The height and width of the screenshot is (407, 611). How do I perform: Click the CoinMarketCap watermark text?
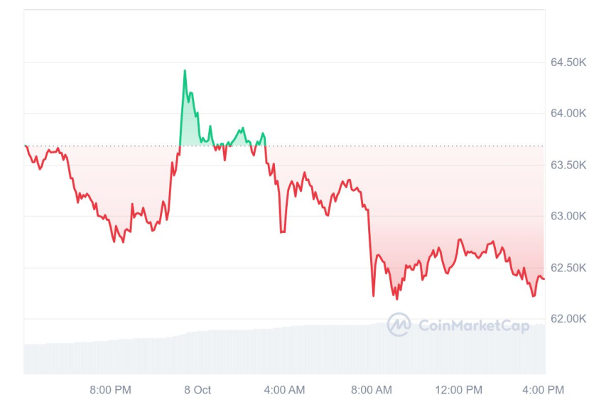(474, 326)
